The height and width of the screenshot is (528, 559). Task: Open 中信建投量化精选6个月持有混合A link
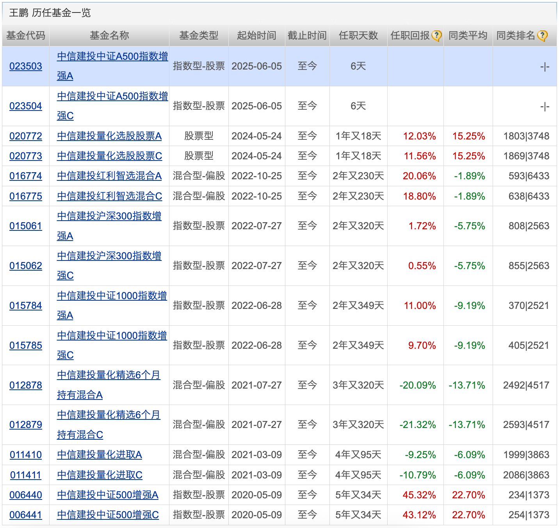pos(109,375)
